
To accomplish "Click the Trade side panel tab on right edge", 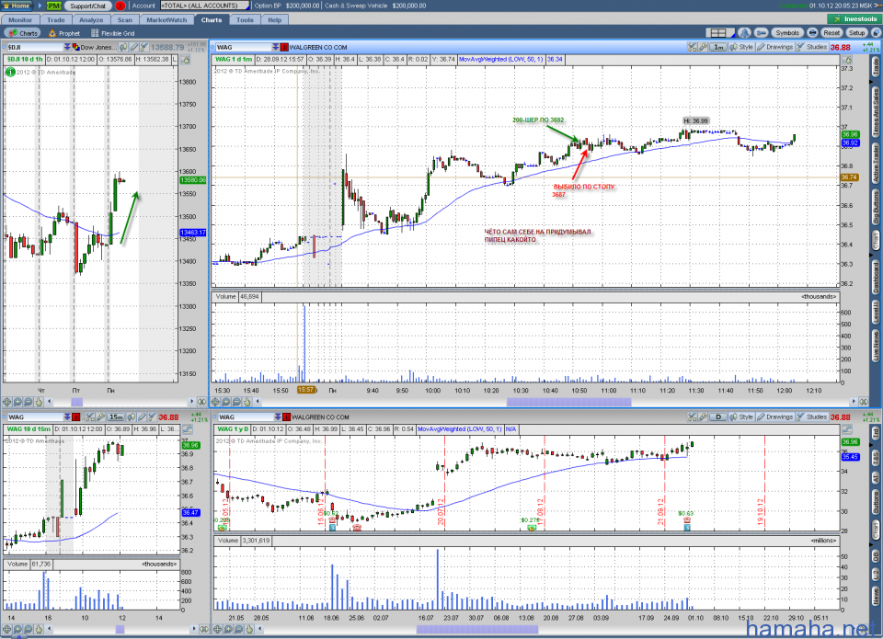I will point(876,66).
